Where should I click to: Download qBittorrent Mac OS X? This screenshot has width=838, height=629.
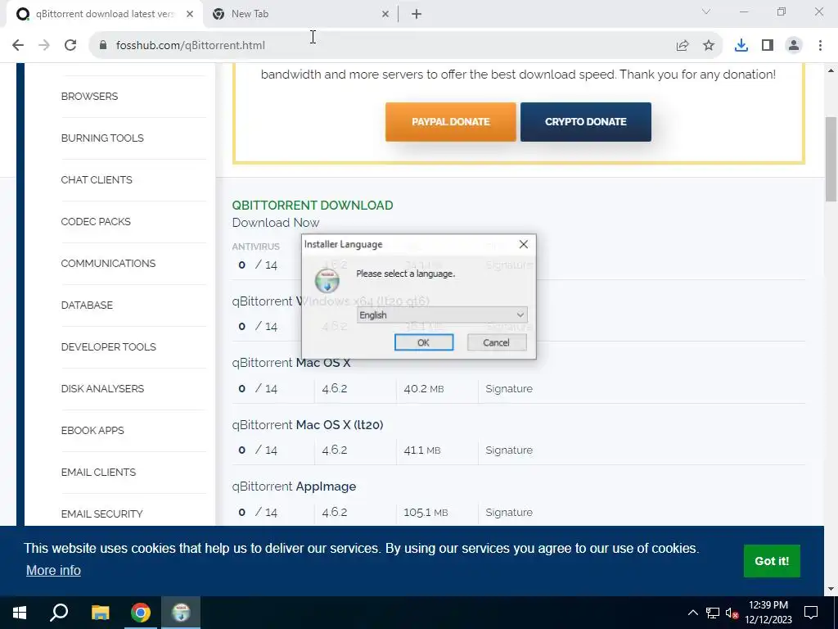(x=291, y=363)
